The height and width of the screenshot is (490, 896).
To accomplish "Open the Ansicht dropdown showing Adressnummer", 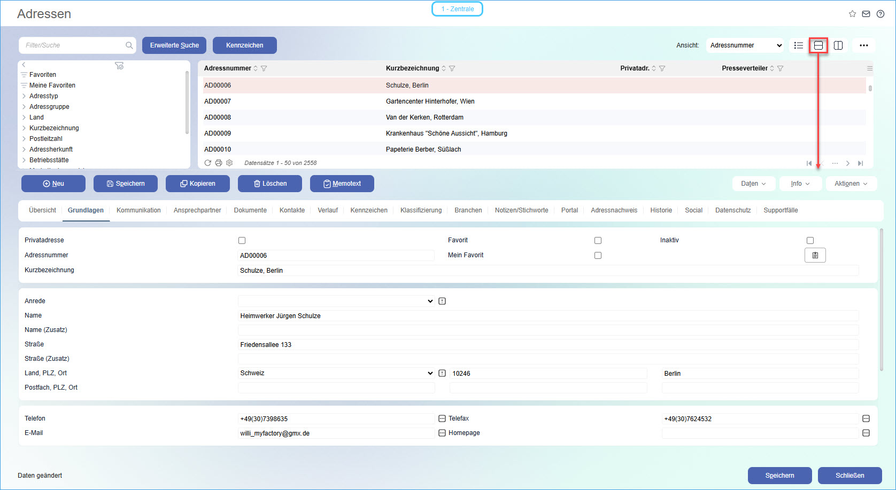I will click(745, 45).
